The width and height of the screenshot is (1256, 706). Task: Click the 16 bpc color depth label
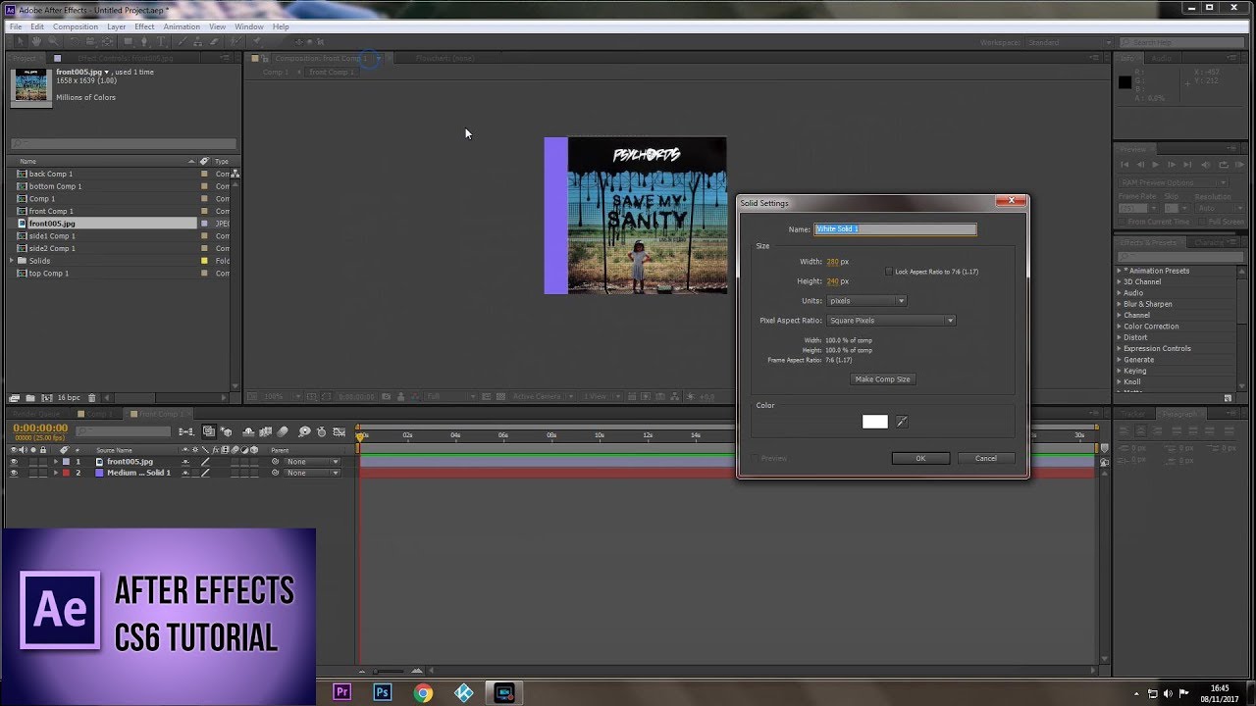[69, 398]
